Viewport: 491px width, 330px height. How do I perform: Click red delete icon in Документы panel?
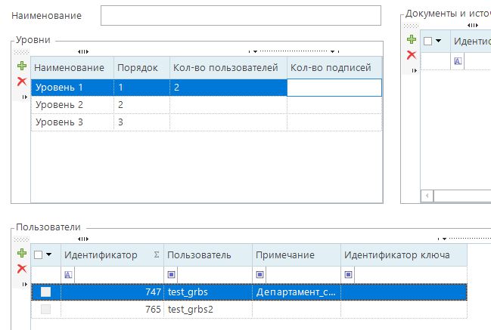coord(412,54)
